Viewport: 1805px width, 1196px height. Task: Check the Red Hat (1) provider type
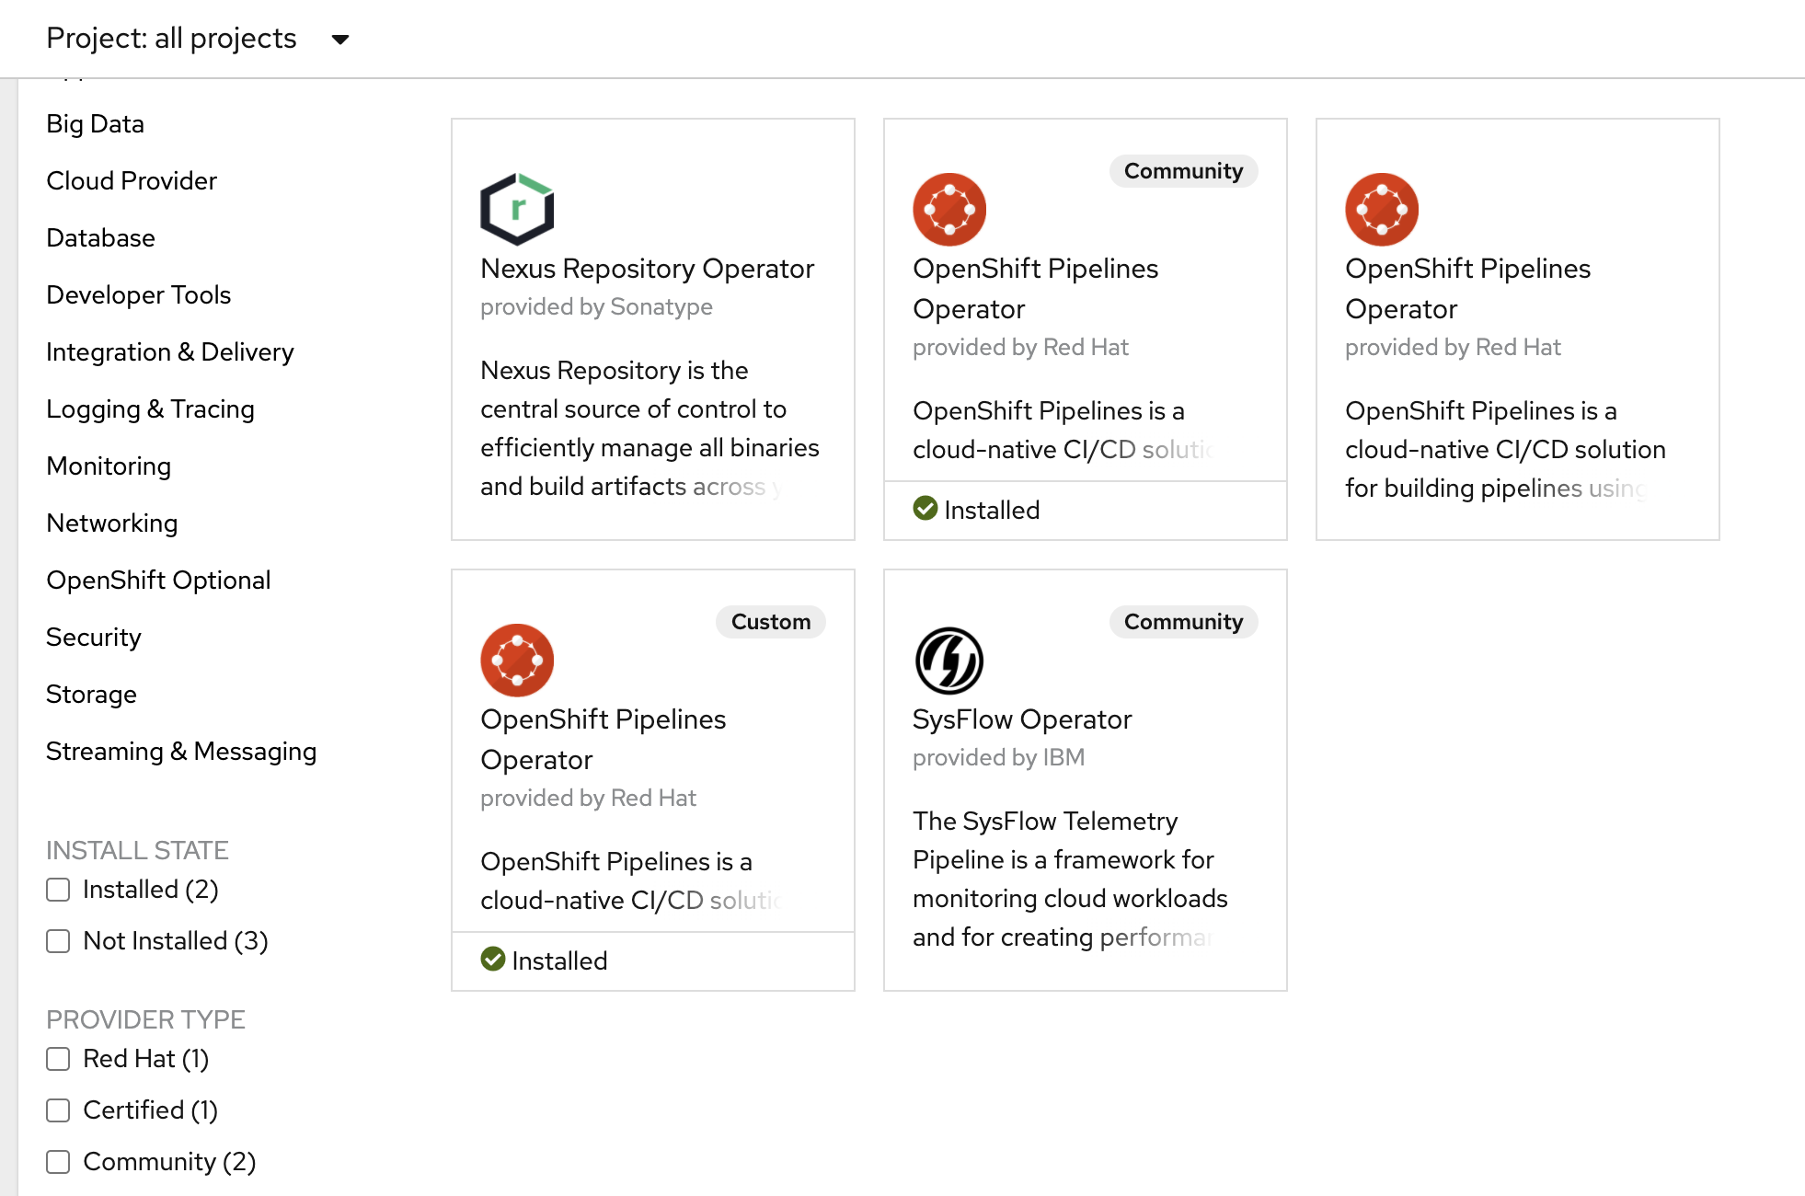click(58, 1059)
